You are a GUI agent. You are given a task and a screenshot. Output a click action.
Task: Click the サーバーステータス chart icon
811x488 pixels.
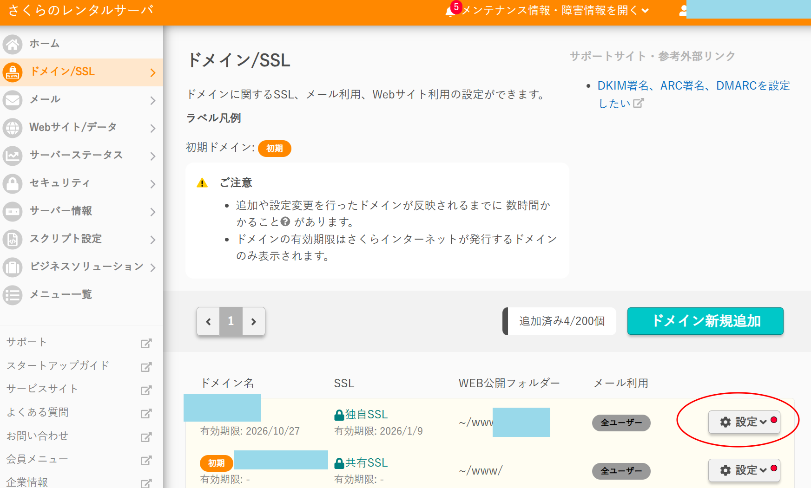pyautogui.click(x=13, y=156)
